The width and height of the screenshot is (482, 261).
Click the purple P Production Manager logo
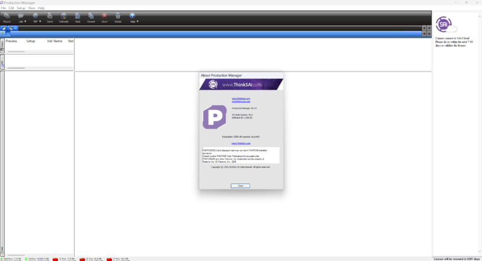[214, 117]
